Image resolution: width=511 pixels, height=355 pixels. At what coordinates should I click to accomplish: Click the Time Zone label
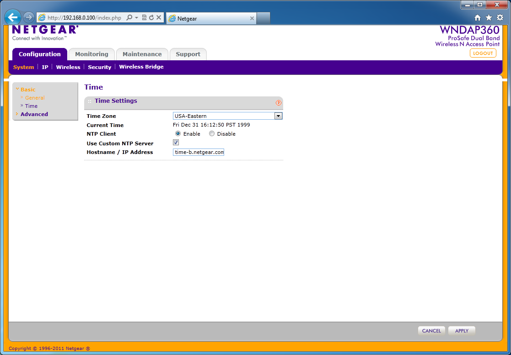pos(102,116)
